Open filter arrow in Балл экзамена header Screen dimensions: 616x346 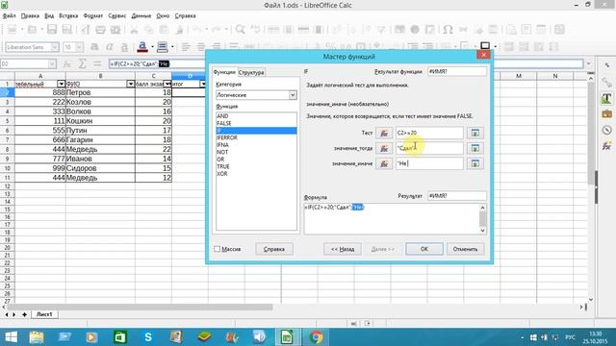167,84
